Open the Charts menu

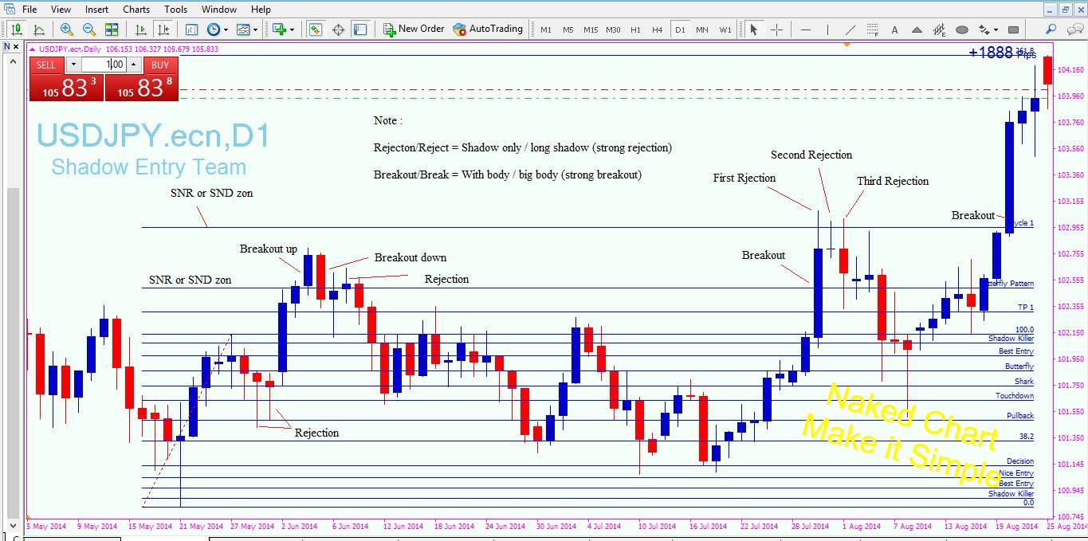point(136,9)
